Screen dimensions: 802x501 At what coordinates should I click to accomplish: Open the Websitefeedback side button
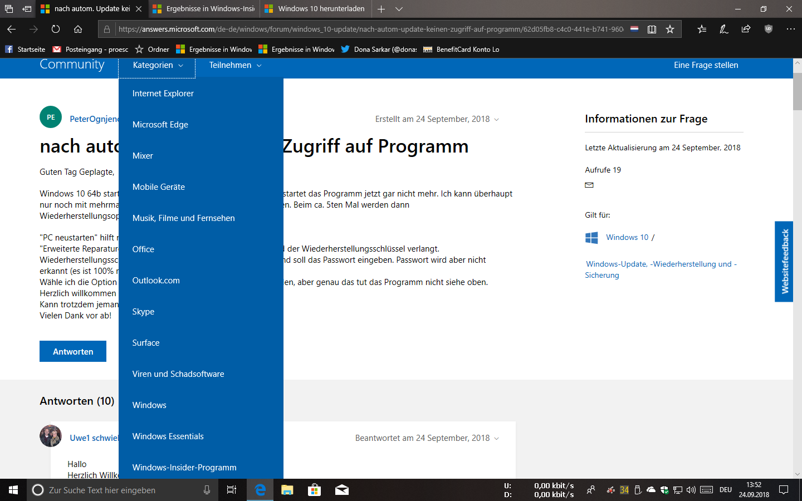pos(784,262)
